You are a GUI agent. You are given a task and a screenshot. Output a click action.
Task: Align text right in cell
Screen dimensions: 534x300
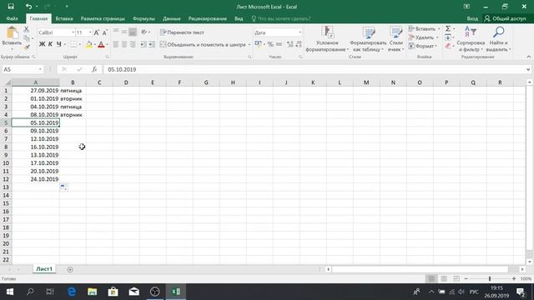tap(133, 44)
